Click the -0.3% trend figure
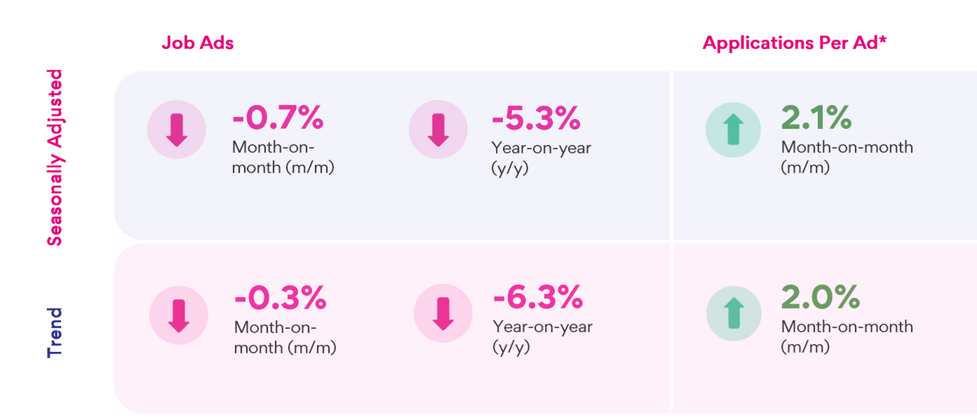Screen dimensions: 977x419 click(279, 298)
